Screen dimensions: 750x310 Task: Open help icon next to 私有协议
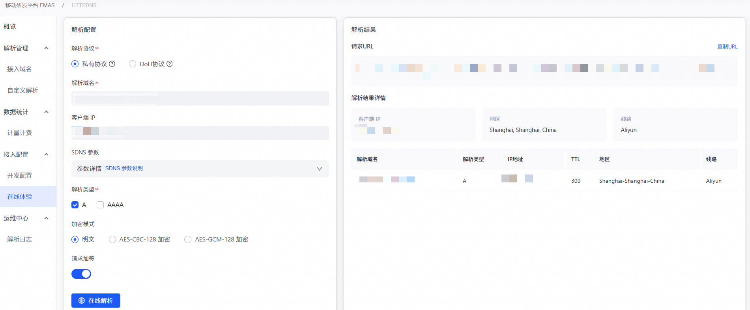[112, 64]
